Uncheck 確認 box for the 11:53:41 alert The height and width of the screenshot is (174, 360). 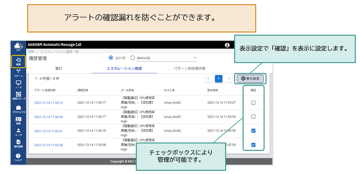tap(253, 130)
